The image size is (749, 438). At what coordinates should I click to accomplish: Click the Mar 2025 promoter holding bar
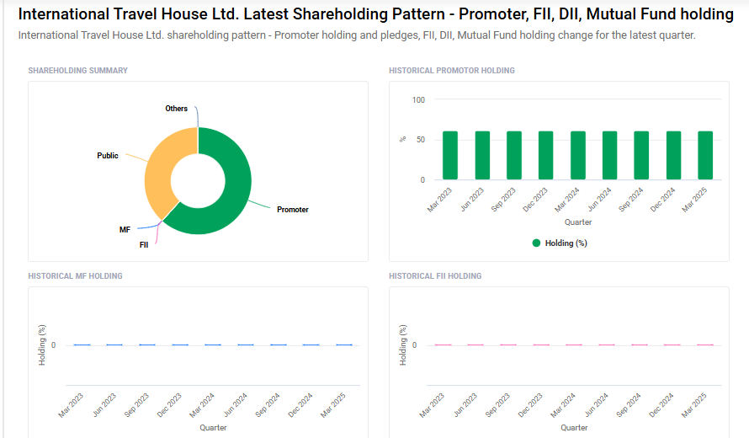click(x=705, y=155)
